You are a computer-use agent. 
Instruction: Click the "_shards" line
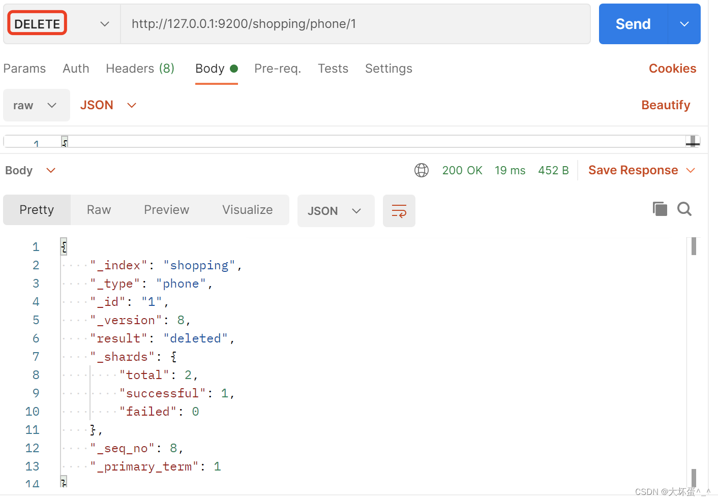click(134, 357)
